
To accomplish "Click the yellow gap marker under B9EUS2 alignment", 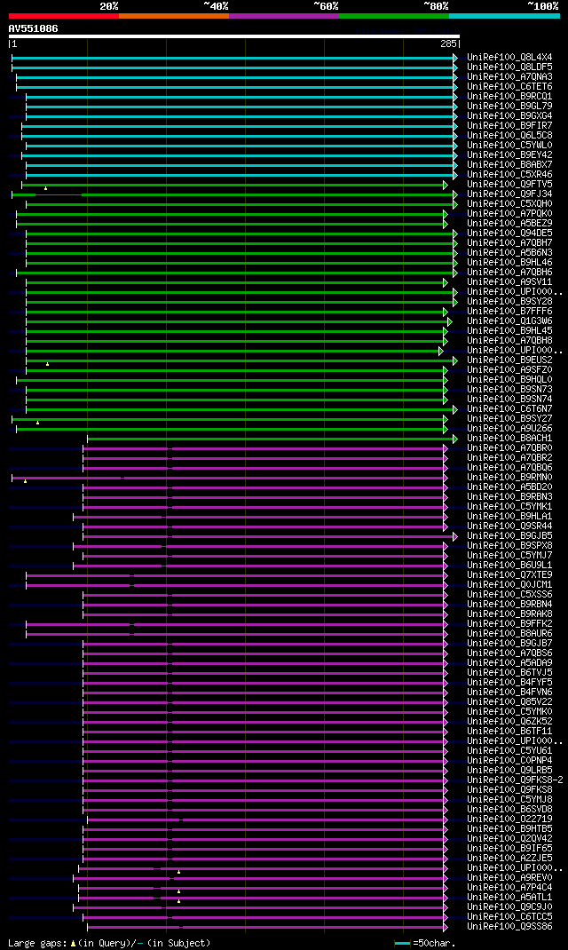I will [47, 364].
